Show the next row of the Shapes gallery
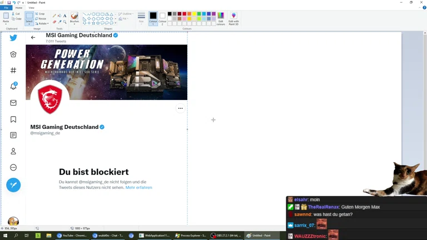This screenshot has width=427, height=240. (x=116, y=18)
